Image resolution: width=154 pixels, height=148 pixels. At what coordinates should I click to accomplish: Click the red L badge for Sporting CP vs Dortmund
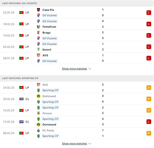click(x=149, y=122)
